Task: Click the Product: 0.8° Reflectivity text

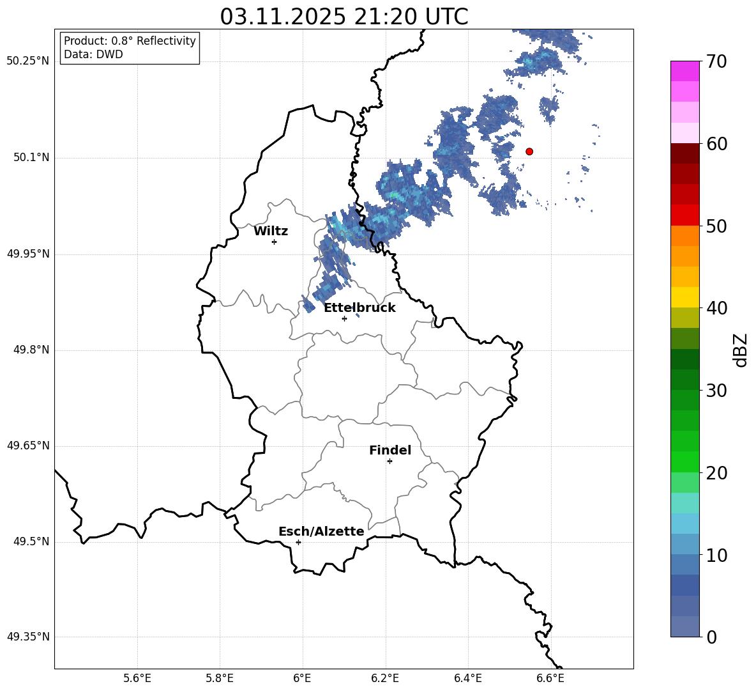Action: [130, 41]
